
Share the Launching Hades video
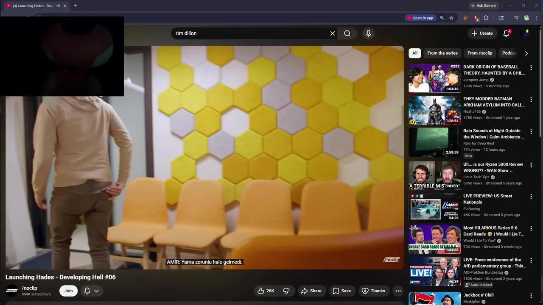[x=311, y=291]
